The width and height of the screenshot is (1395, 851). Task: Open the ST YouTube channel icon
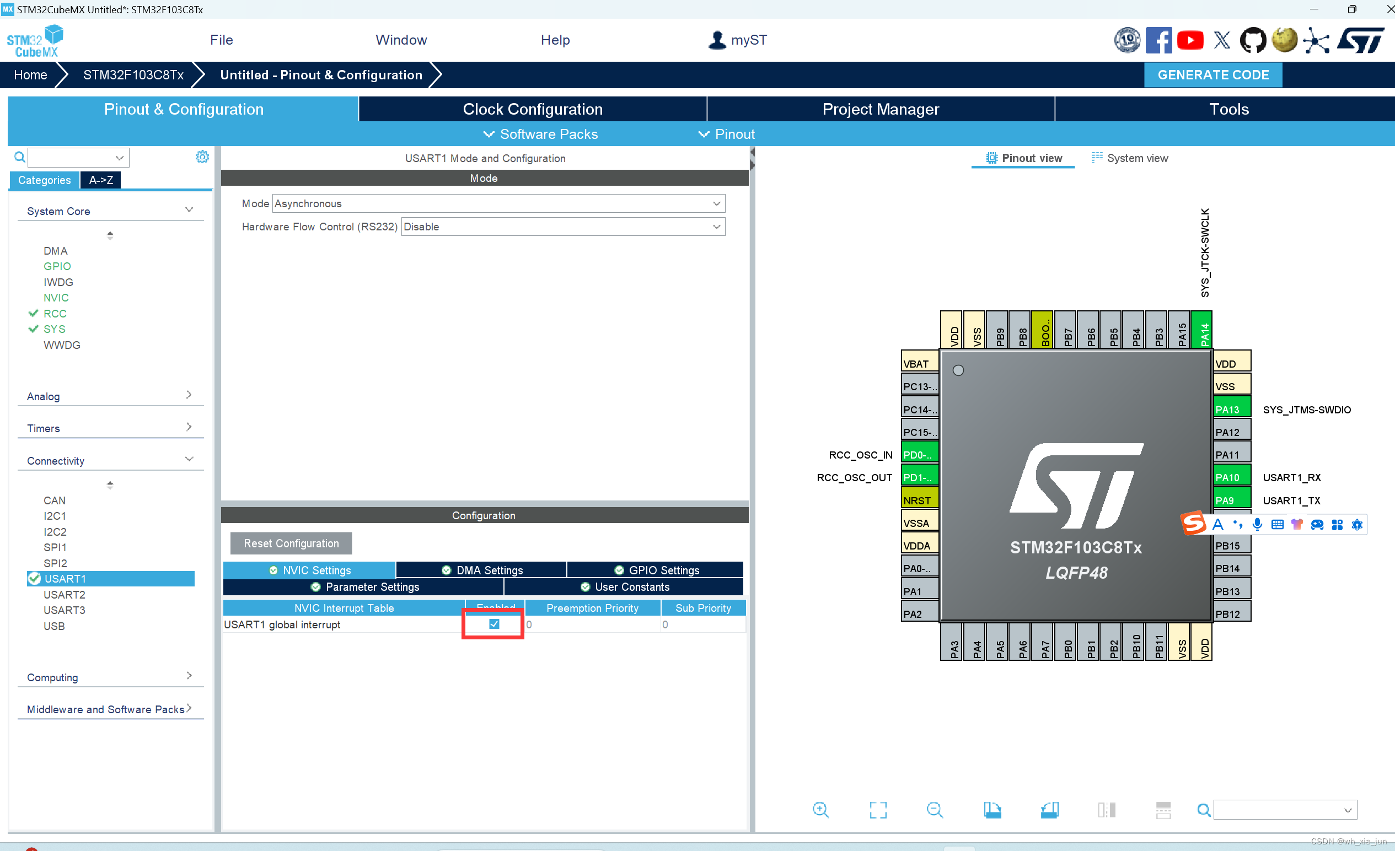[x=1189, y=40]
